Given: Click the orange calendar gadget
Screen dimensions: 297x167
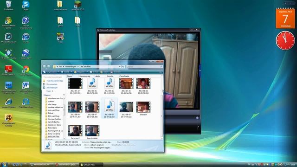Looking at the screenshot, I should 285,18.
